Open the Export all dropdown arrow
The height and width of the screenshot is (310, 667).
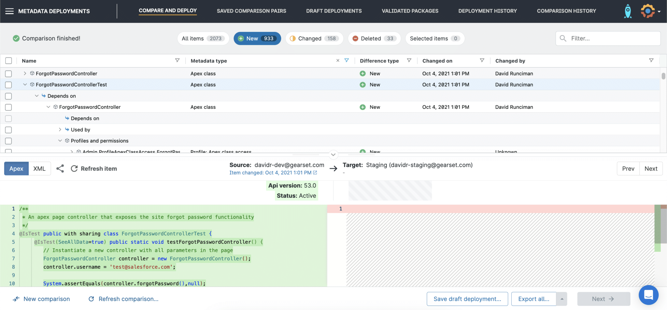tap(562, 299)
